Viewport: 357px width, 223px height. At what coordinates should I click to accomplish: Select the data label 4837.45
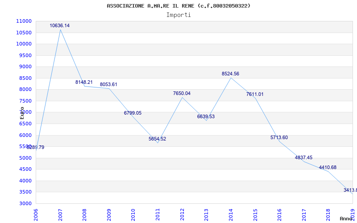[x=303, y=157]
